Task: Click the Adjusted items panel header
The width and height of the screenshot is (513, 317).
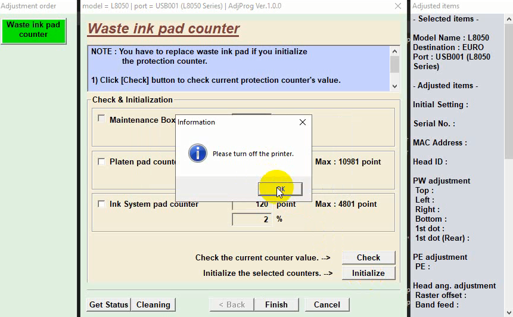Action: pos(435,6)
